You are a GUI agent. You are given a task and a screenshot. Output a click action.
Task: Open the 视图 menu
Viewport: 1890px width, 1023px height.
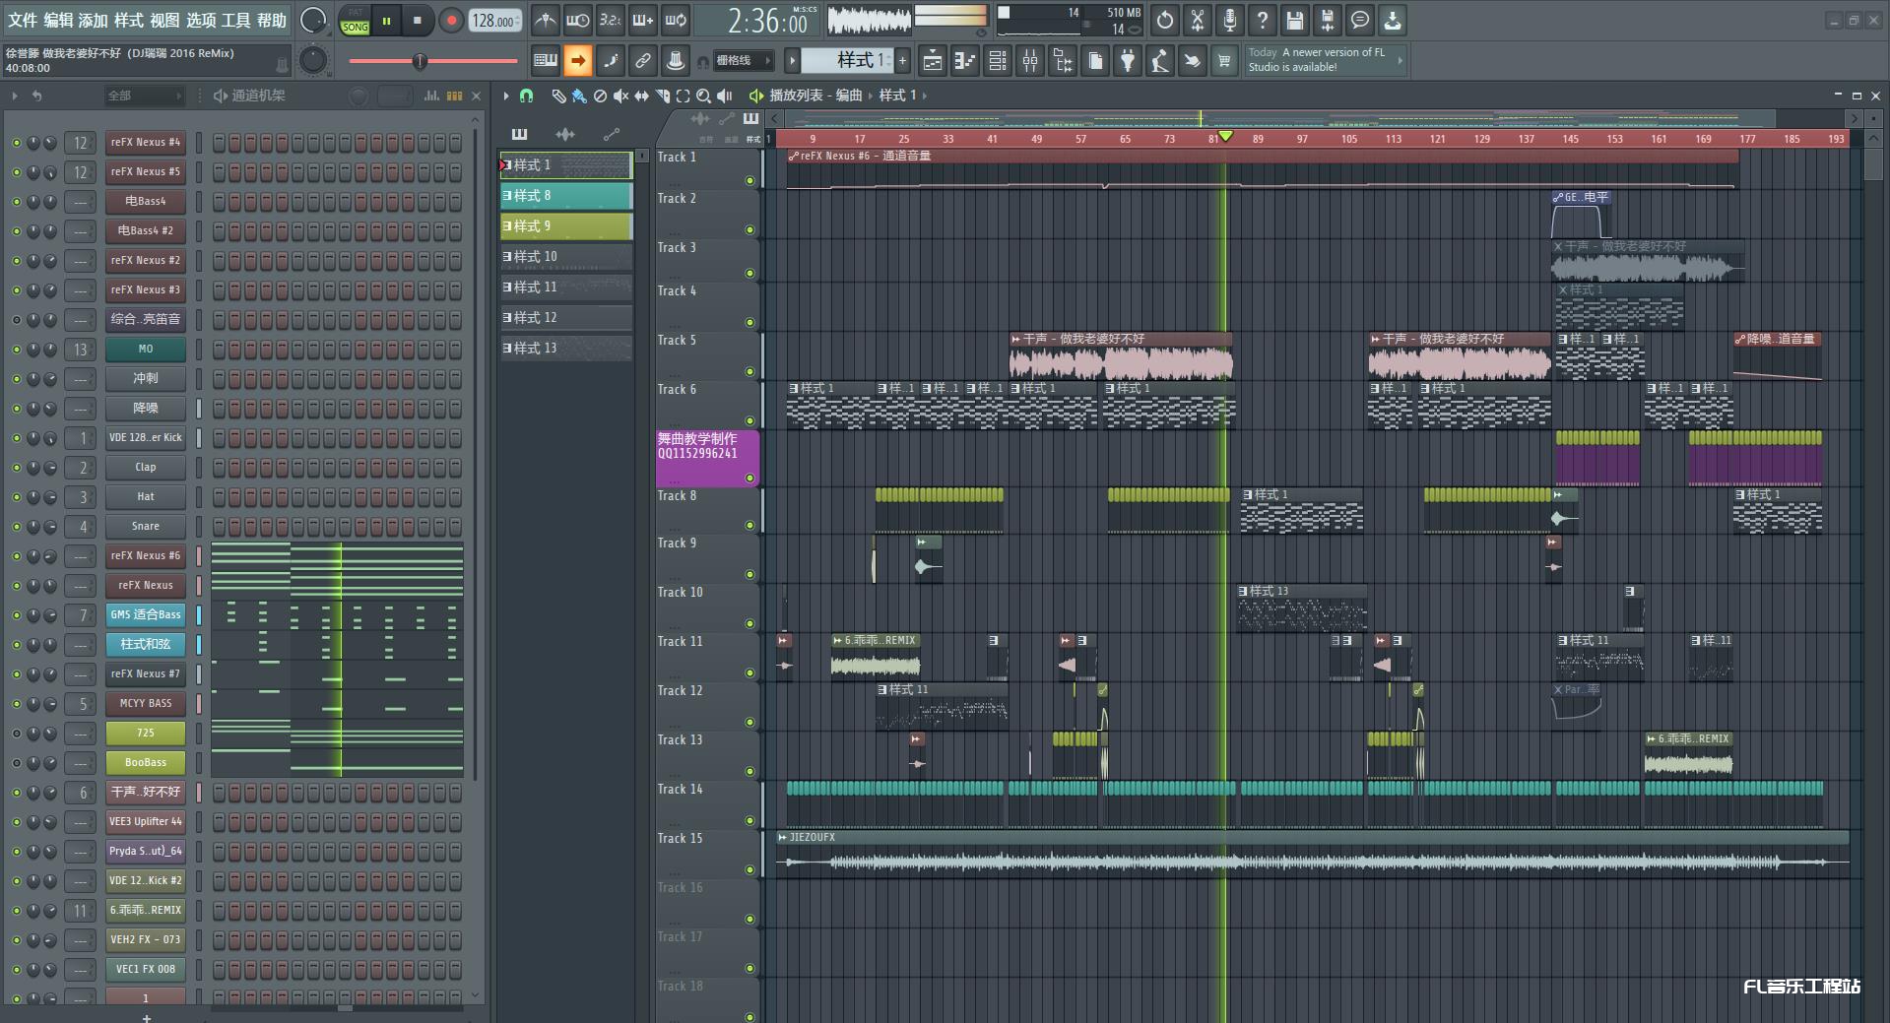(164, 20)
